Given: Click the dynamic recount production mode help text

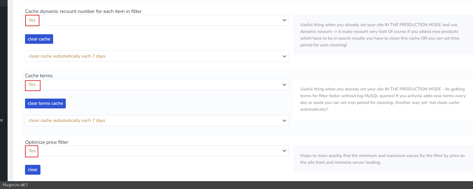Looking at the screenshot, I should pos(380,35).
